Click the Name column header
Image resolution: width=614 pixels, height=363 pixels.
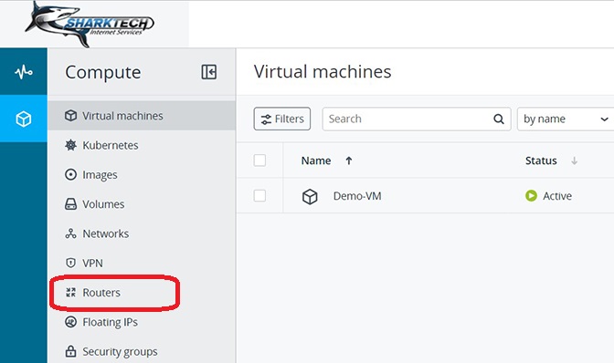(x=316, y=161)
